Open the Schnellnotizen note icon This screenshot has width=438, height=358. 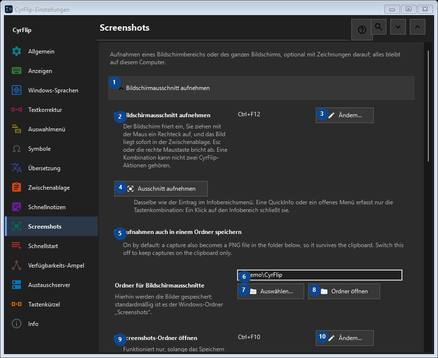click(x=17, y=207)
